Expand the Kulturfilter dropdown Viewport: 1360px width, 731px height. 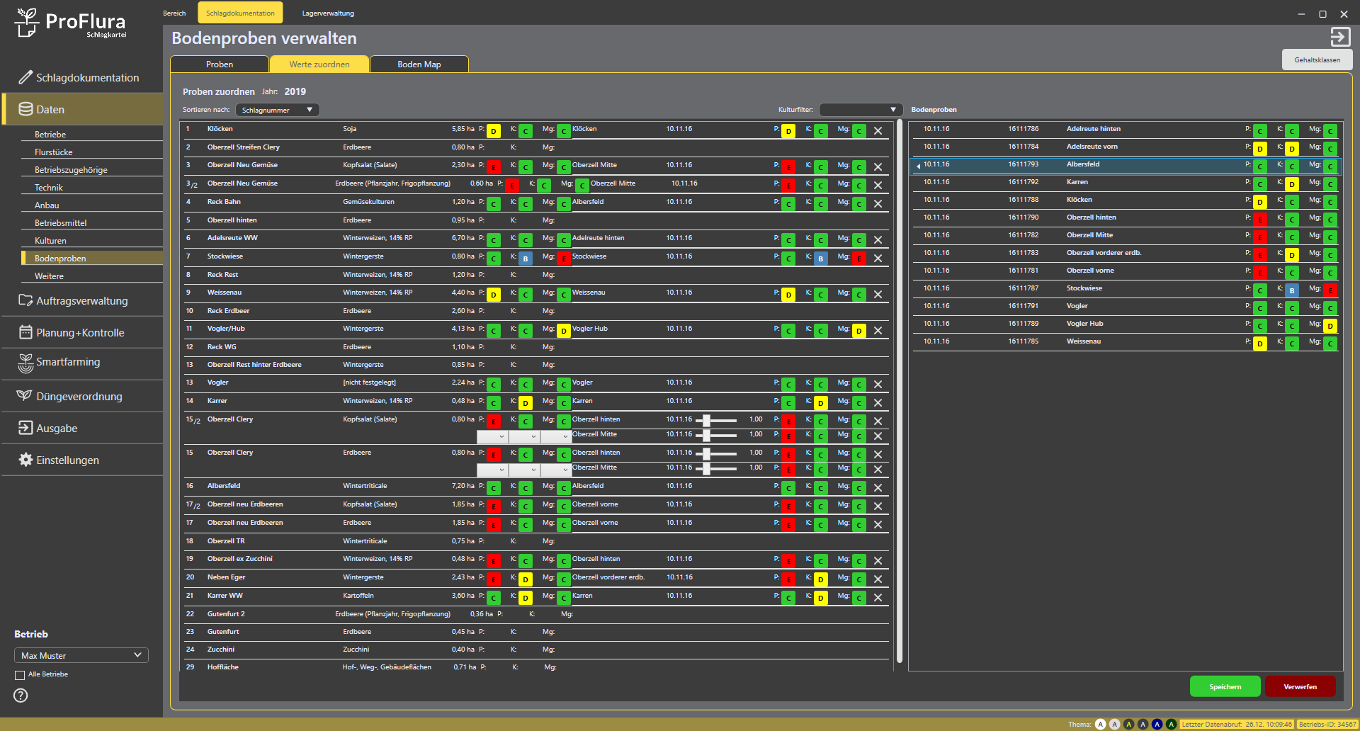860,110
